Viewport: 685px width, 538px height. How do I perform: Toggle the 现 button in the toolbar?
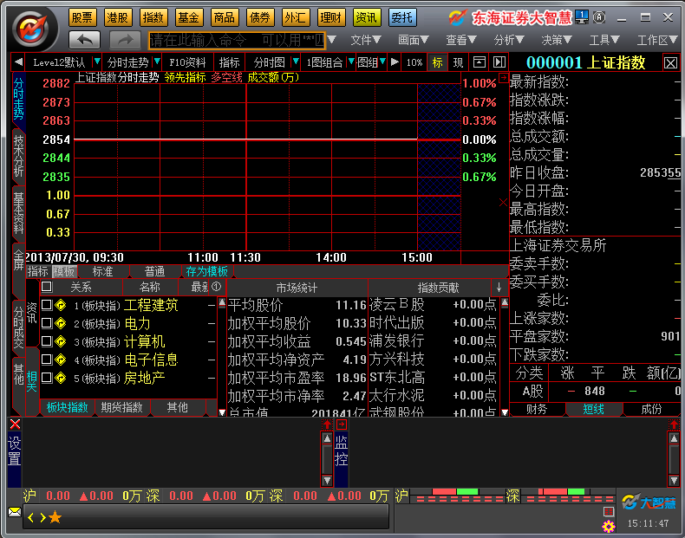458,62
